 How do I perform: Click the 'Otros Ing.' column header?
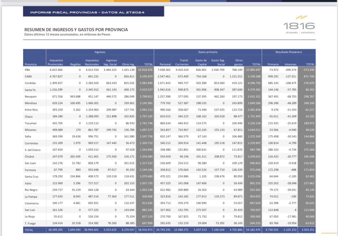[128, 64]
